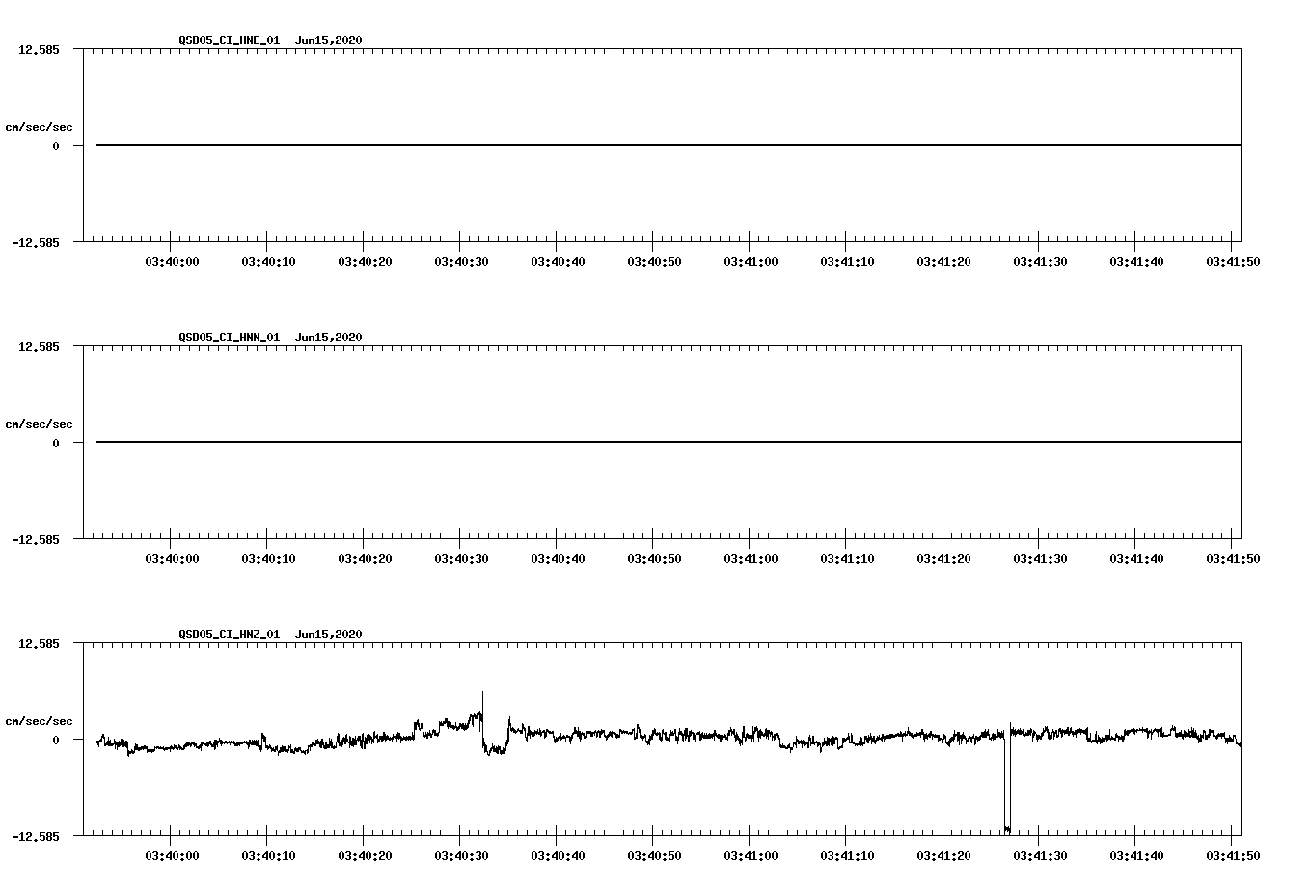
Task: Click the 0 axis value on HNE plot
Action: pos(56,146)
